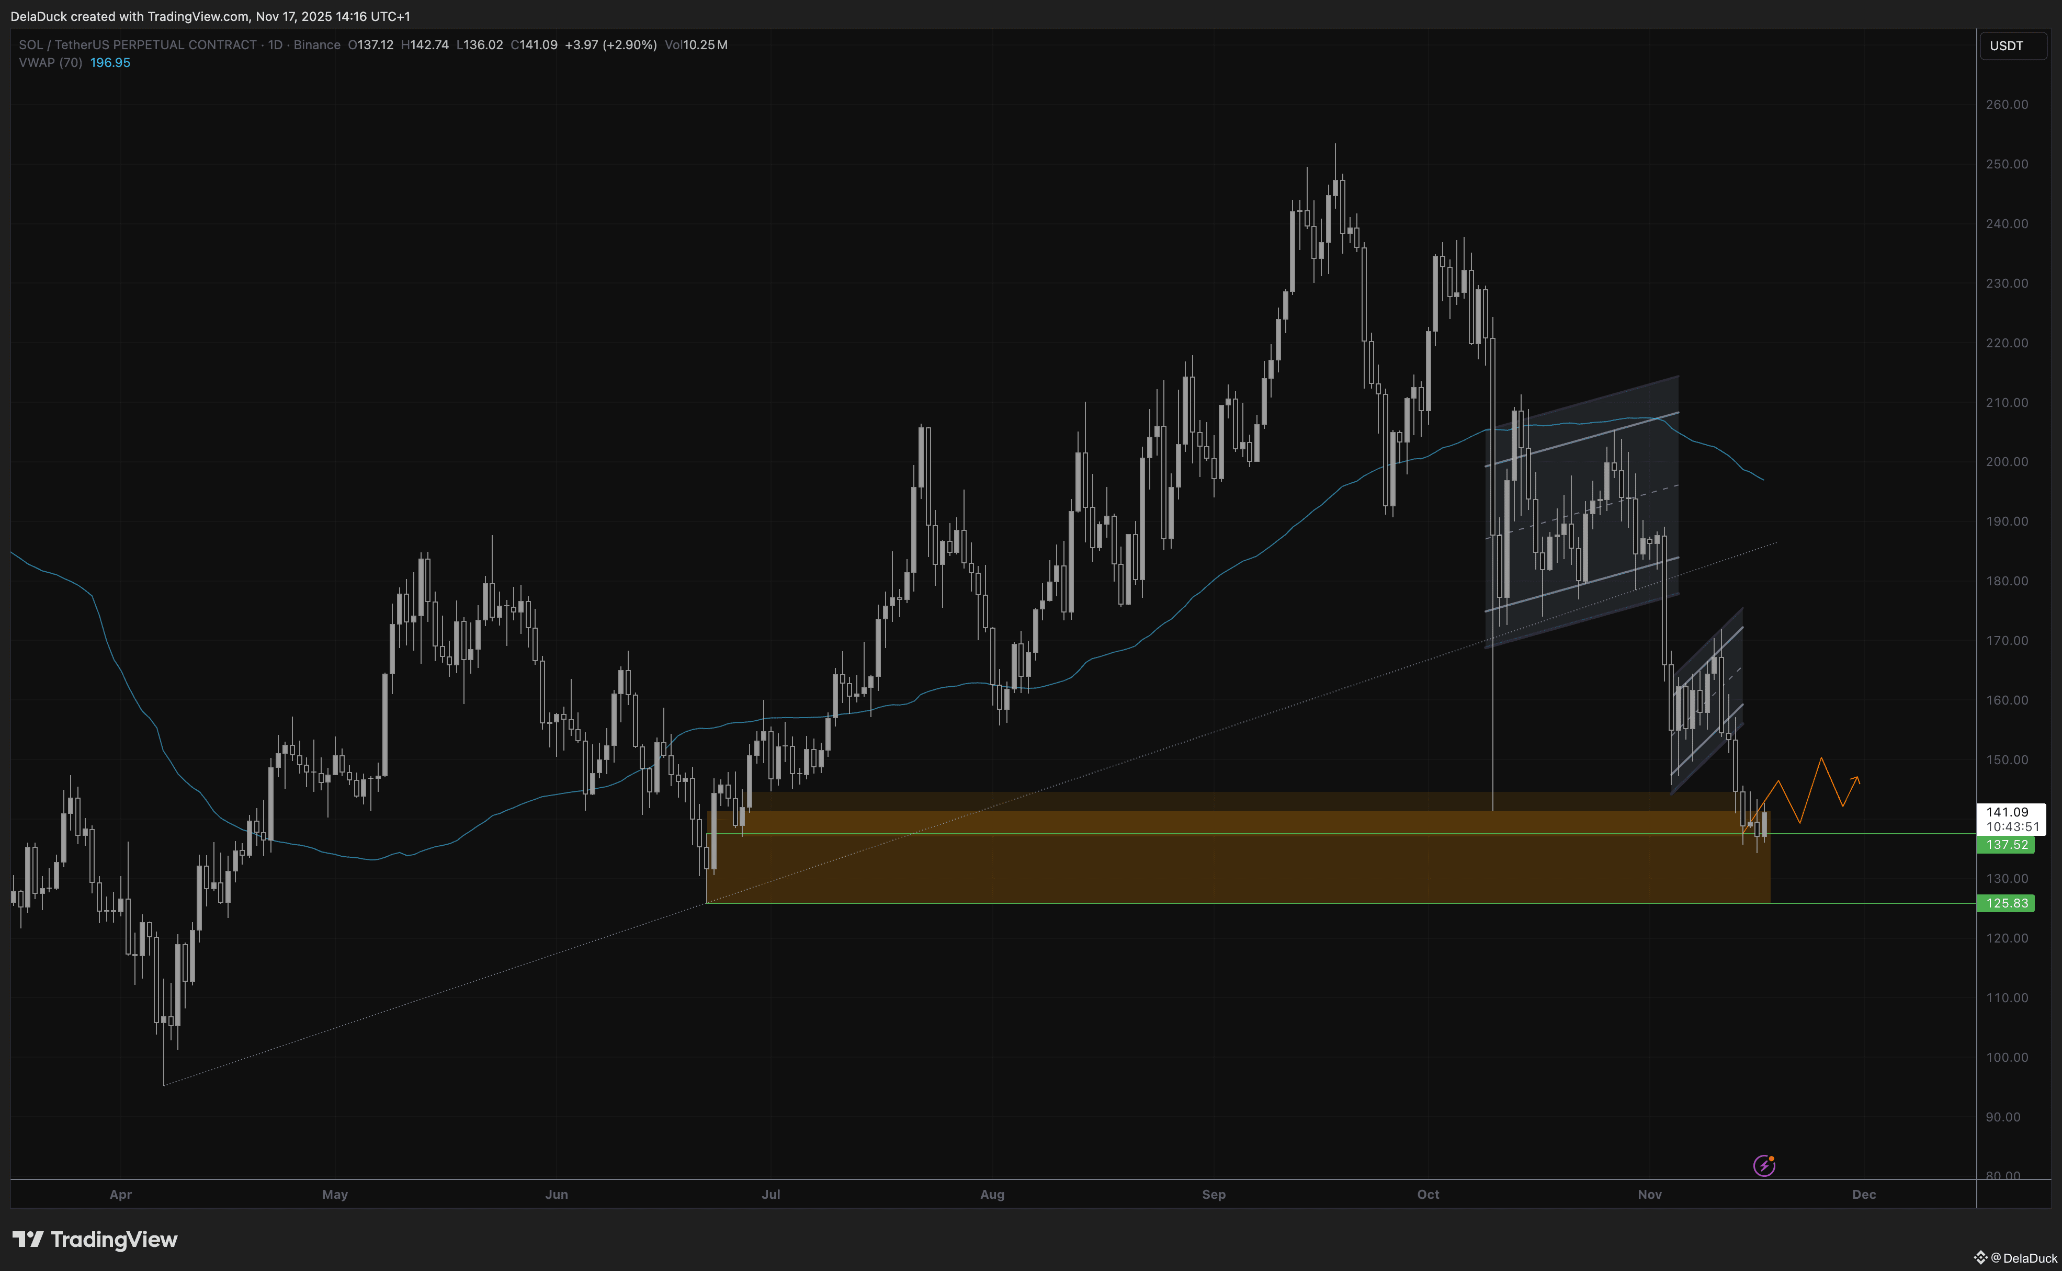The image size is (2062, 1271).
Task: Click the 200.00 price axis label
Action: 2008,461
